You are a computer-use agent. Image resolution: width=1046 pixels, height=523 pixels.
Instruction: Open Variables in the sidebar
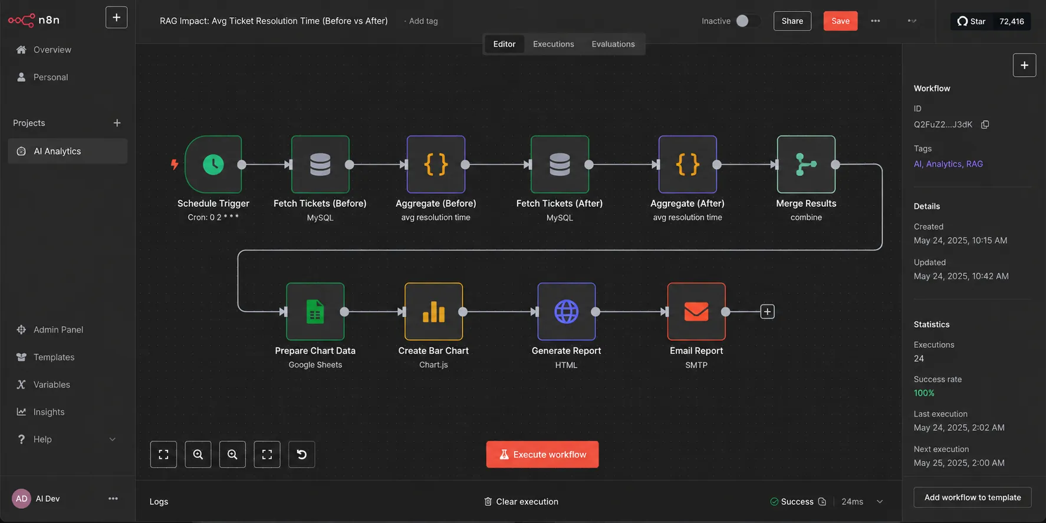(x=52, y=384)
